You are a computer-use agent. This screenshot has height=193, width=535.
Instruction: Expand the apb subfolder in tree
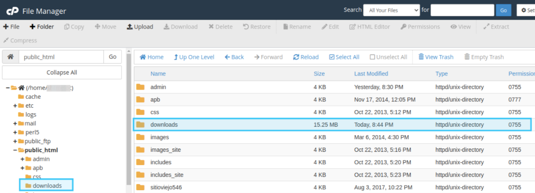coord(22,167)
